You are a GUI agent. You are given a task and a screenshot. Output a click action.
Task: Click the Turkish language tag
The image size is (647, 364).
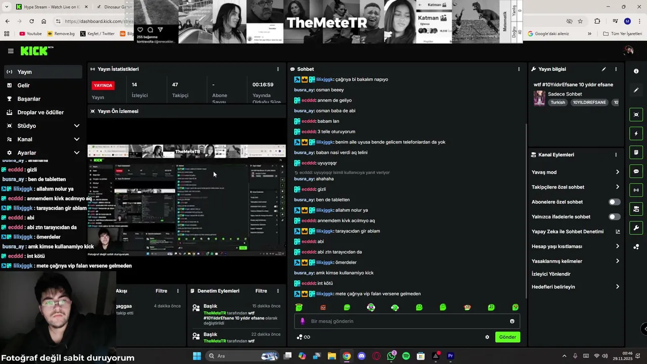(558, 102)
